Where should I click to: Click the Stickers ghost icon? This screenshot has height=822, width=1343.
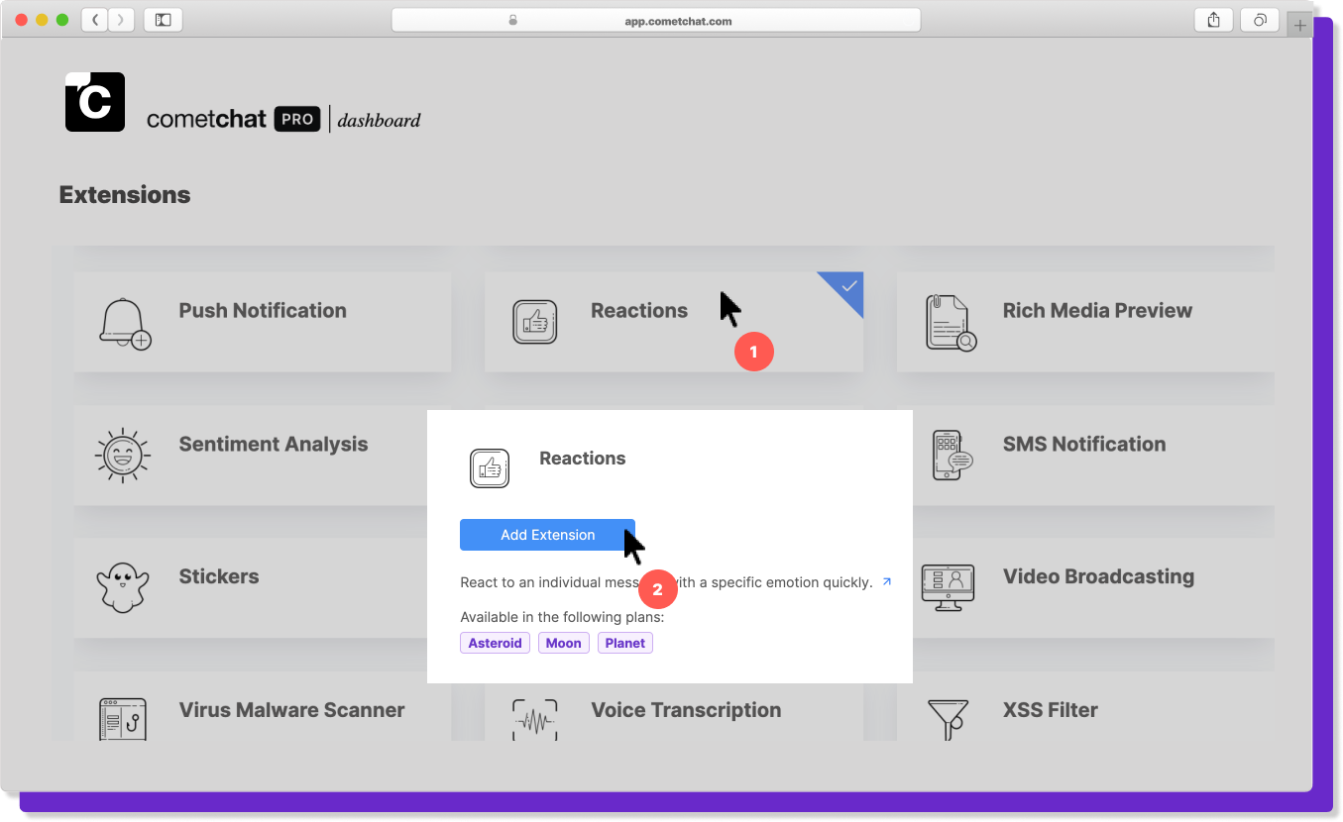tap(122, 587)
